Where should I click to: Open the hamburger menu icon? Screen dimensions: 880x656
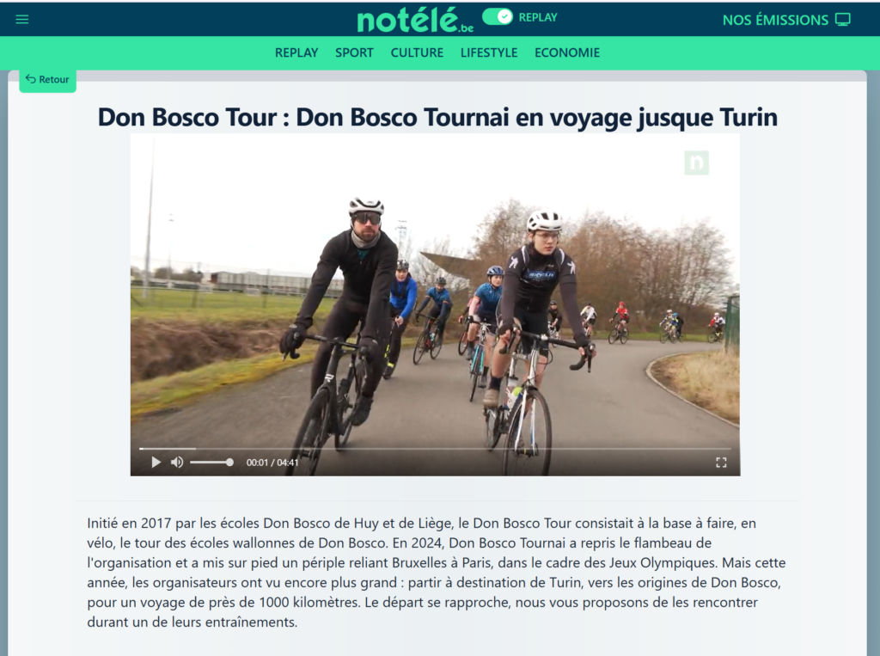tap(21, 20)
